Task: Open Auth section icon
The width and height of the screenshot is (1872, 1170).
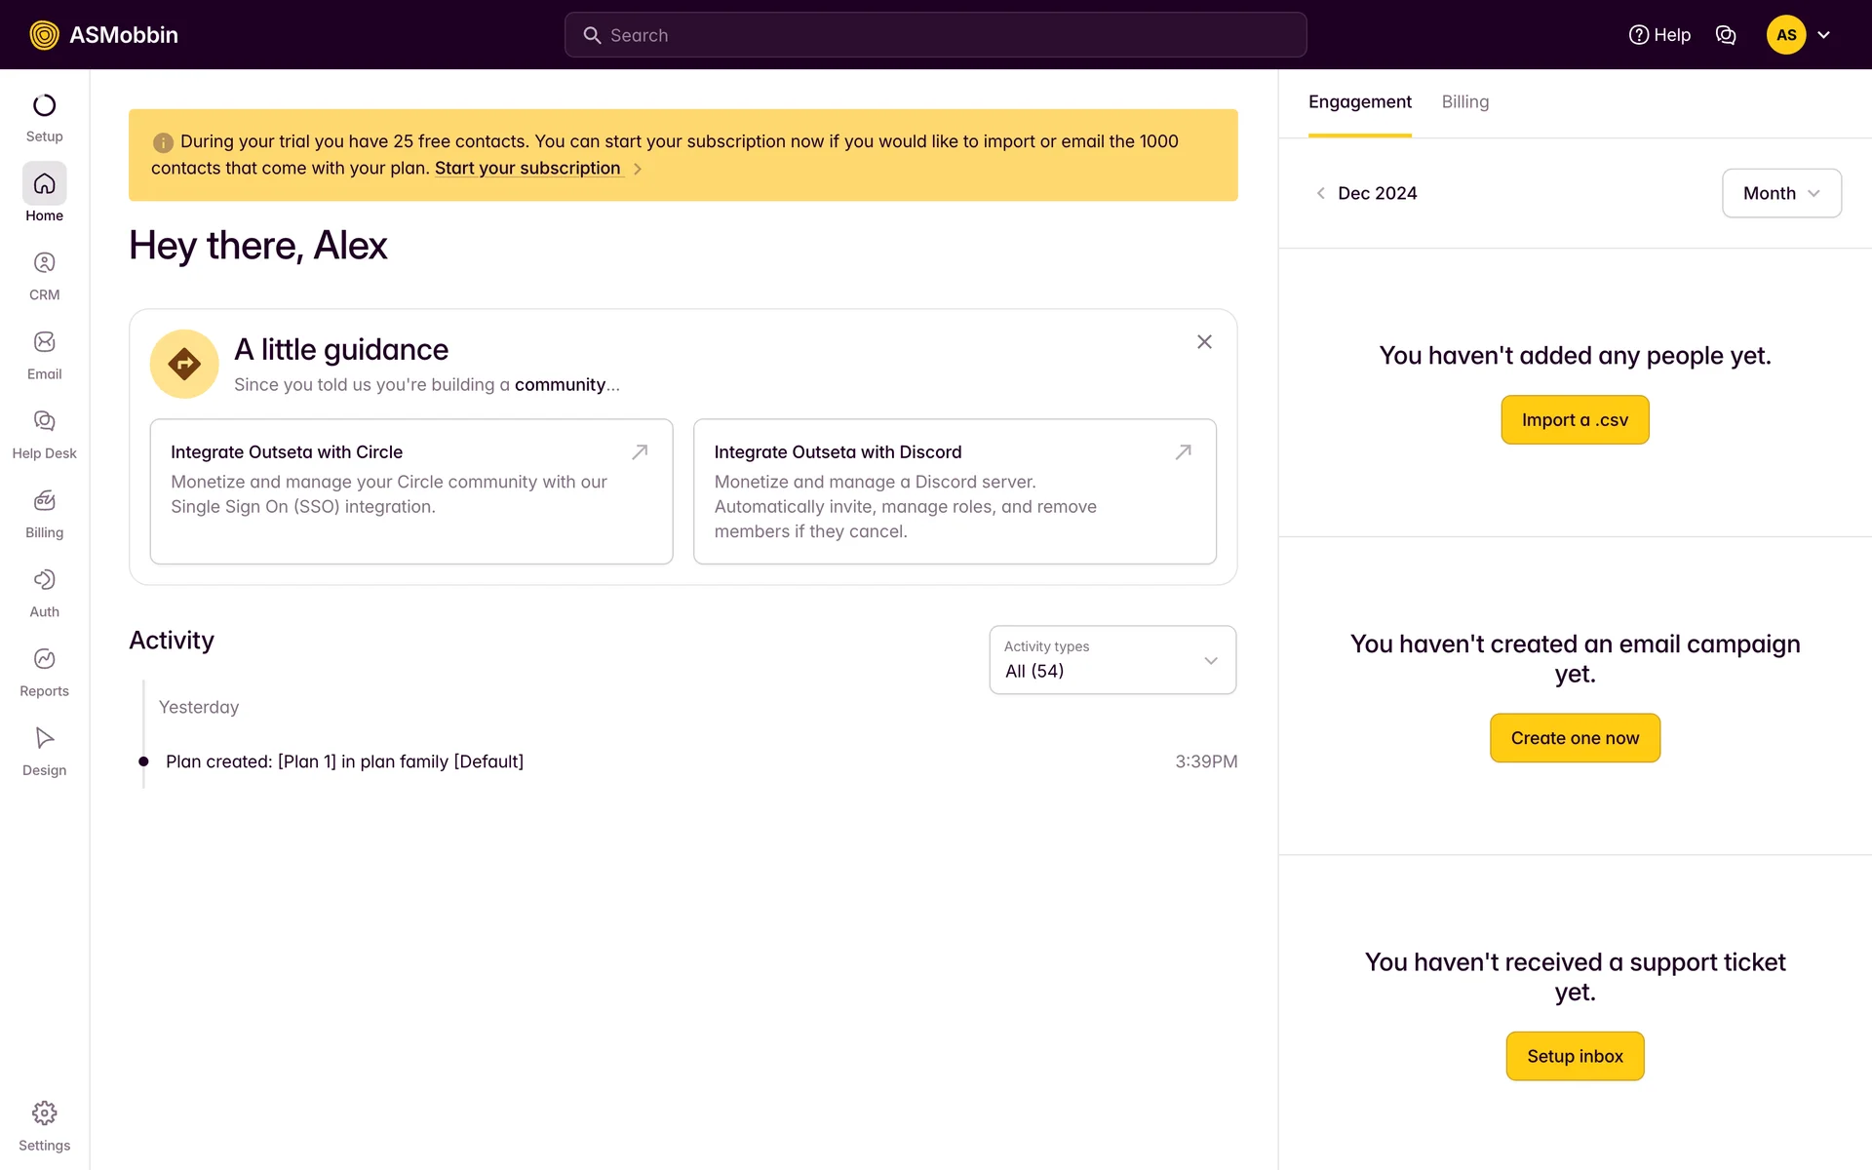Action: [44, 580]
